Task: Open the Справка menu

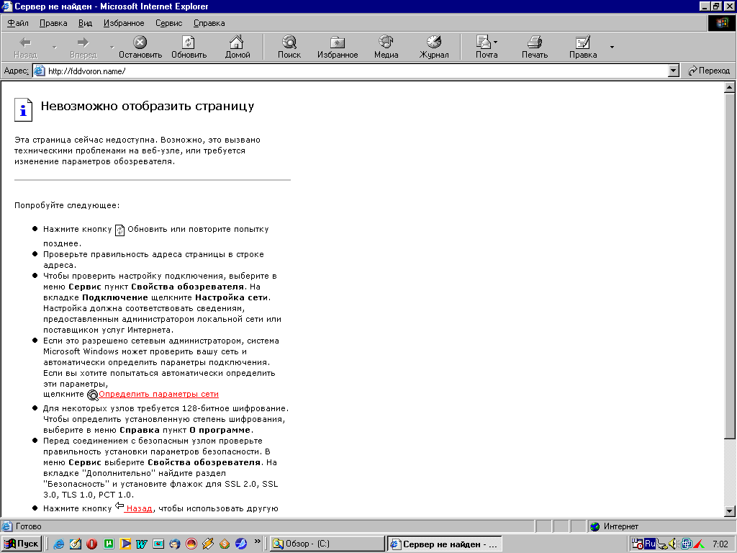Action: tap(209, 23)
